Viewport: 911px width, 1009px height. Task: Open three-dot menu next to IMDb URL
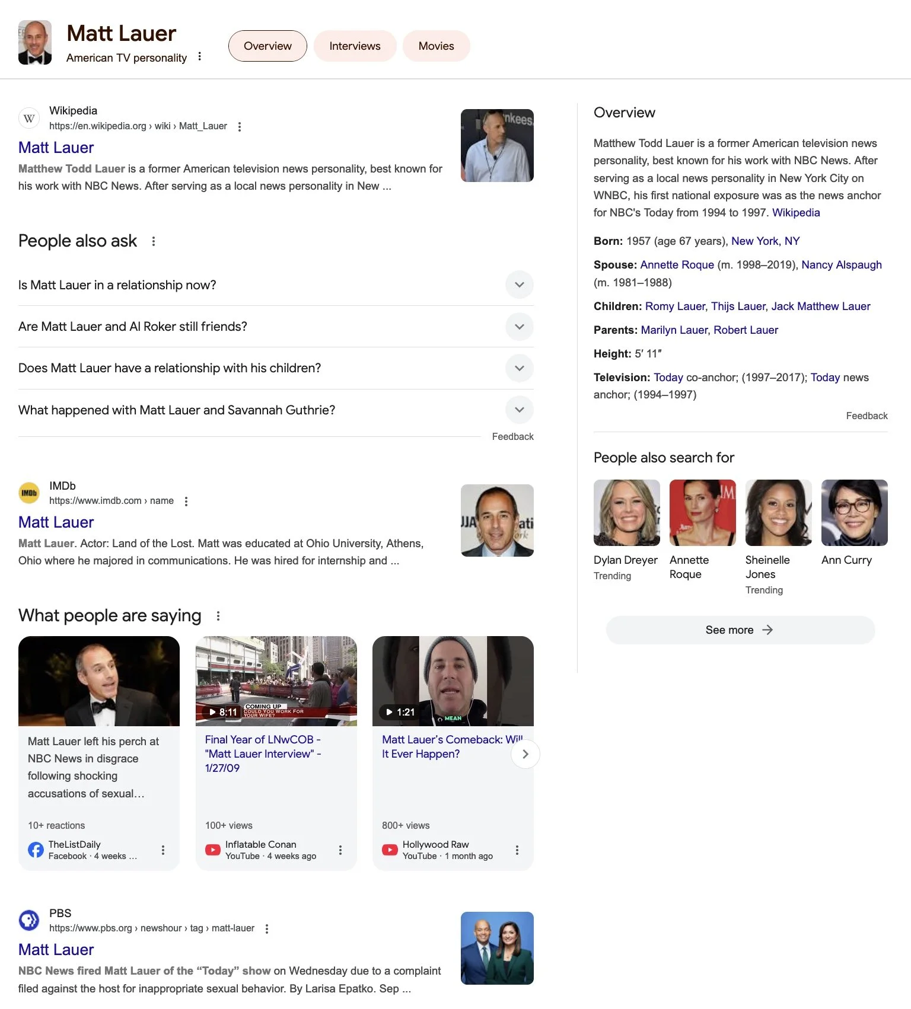pos(186,502)
